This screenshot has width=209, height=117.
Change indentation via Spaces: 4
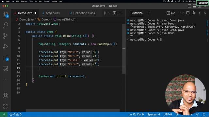153,114
